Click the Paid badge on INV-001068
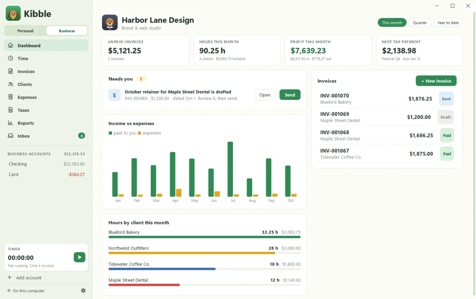The width and height of the screenshot is (476, 299). tap(447, 135)
